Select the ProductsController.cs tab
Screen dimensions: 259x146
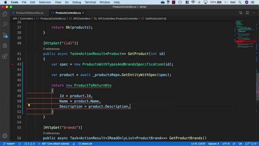(68, 13)
